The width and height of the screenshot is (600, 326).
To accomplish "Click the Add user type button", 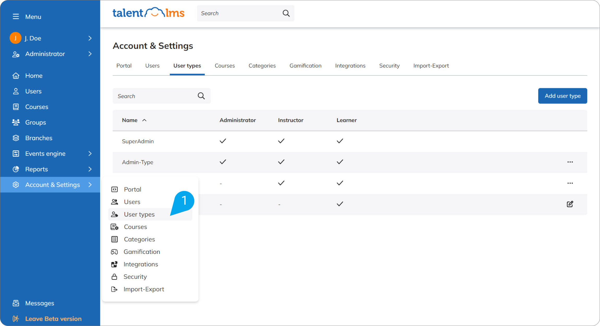I will coord(562,96).
